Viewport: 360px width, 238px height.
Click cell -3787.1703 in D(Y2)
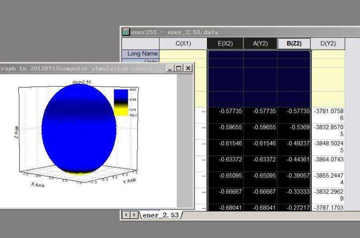coord(328,207)
